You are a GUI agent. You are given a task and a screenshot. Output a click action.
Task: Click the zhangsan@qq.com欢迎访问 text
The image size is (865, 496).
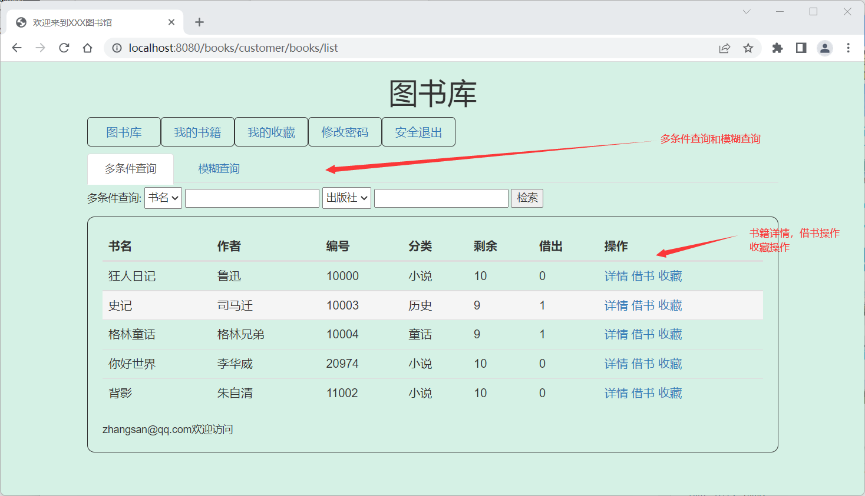168,430
